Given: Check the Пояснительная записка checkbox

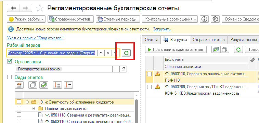Looking at the screenshot, I should click(19, 109).
